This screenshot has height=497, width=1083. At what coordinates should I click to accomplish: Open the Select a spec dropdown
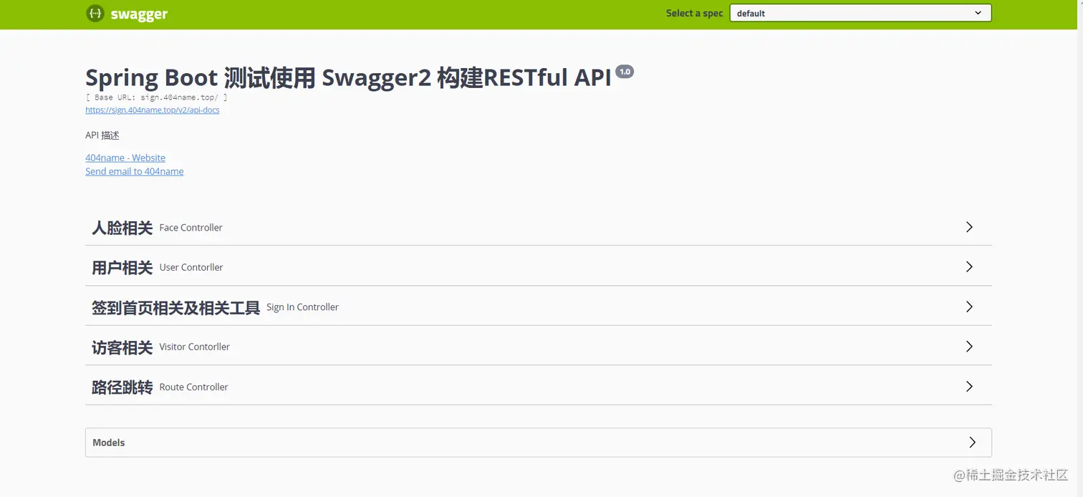pos(860,13)
